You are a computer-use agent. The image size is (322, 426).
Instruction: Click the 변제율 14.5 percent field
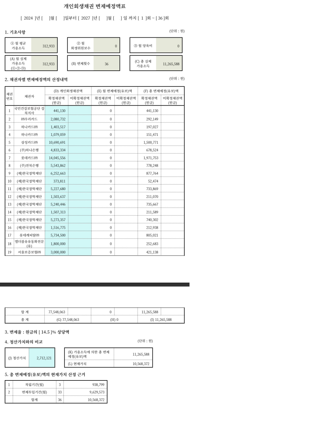(x=45, y=332)
